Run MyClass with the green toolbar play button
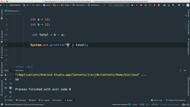The width and height of the screenshot is (190, 107). pos(132,5)
